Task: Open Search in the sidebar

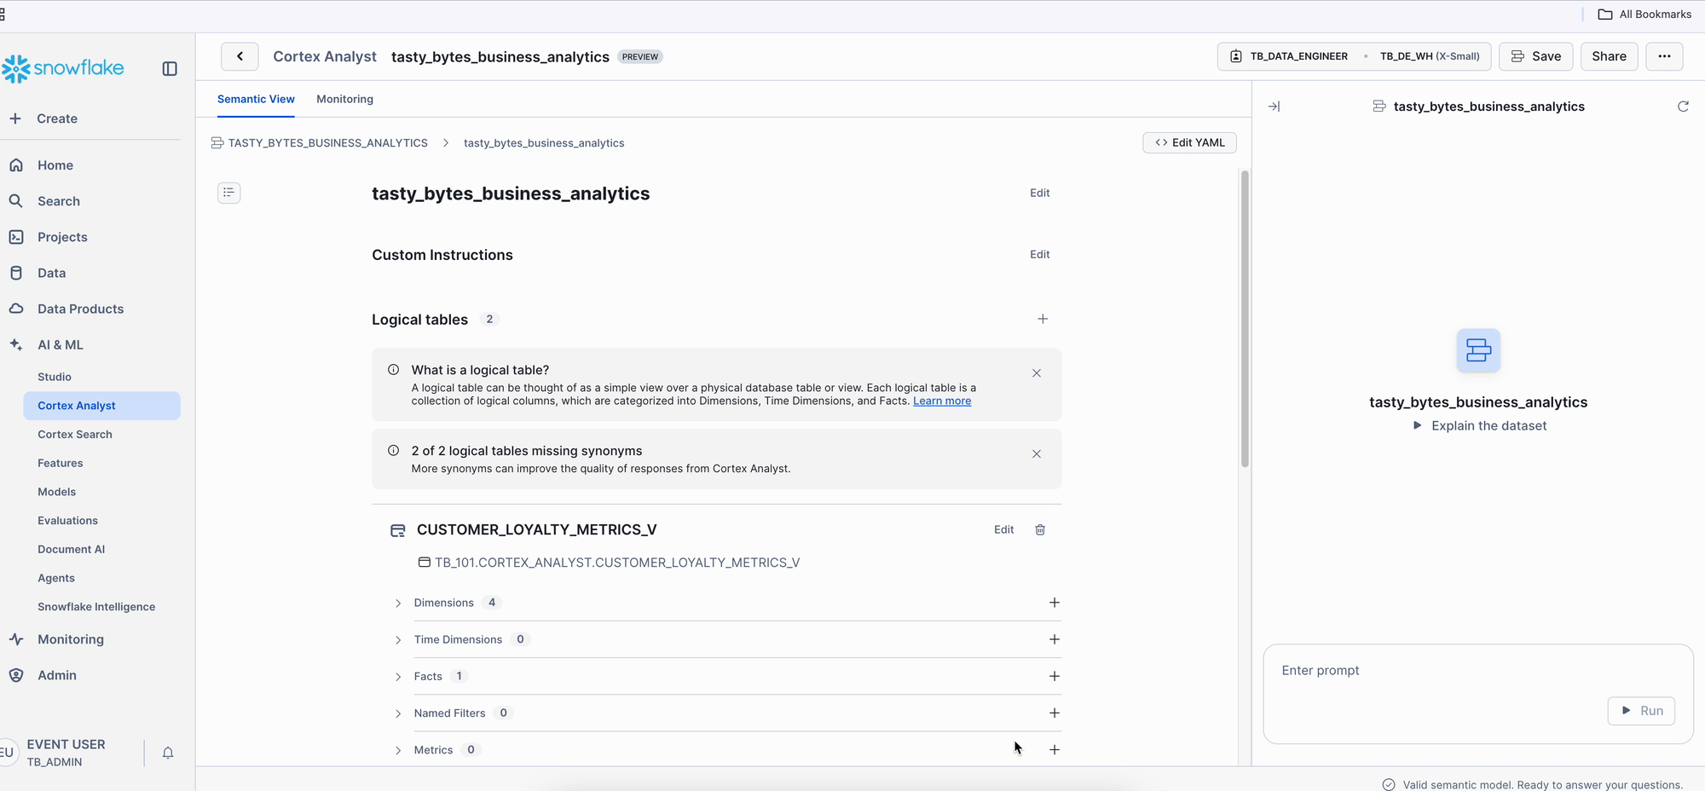Action: 59,201
